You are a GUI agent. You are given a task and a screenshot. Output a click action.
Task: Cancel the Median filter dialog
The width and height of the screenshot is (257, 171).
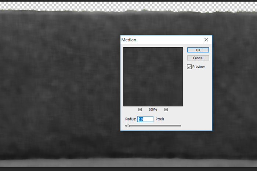point(198,58)
